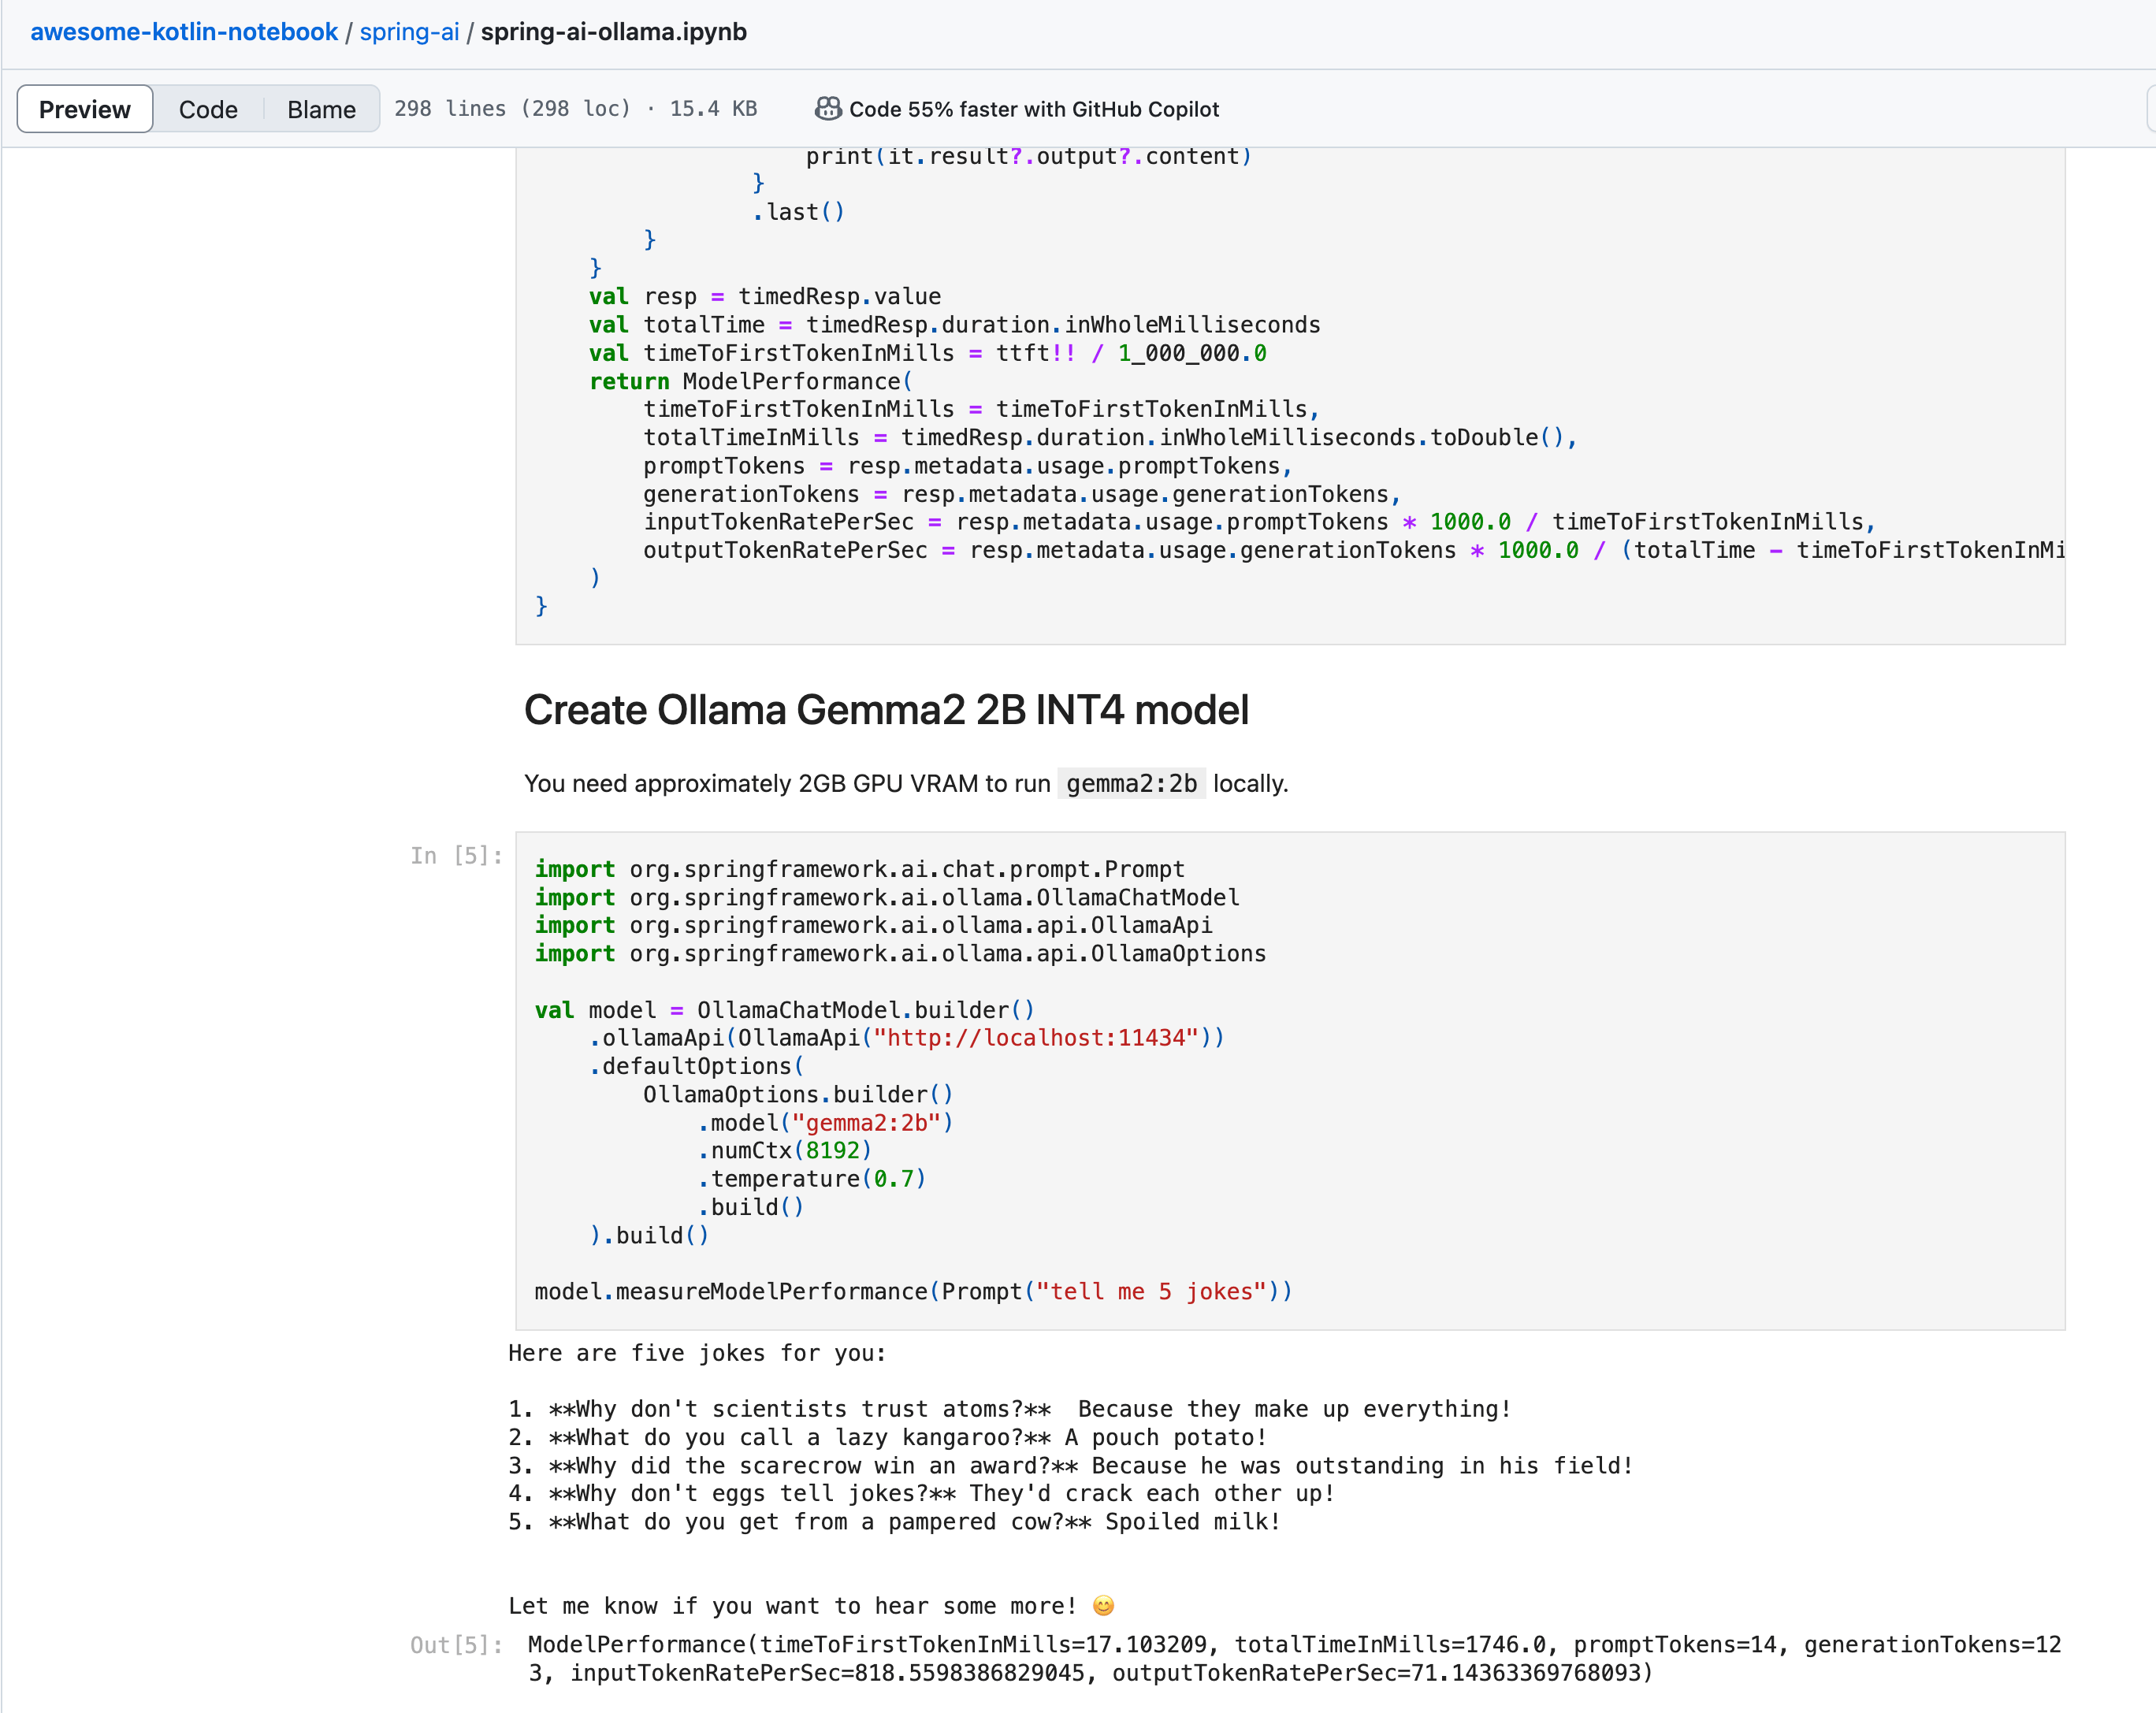Click the 'return ModelPerformance(' code line
Image resolution: width=2156 pixels, height=1713 pixels.
click(750, 381)
